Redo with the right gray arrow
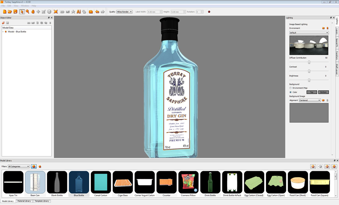 click(102, 12)
